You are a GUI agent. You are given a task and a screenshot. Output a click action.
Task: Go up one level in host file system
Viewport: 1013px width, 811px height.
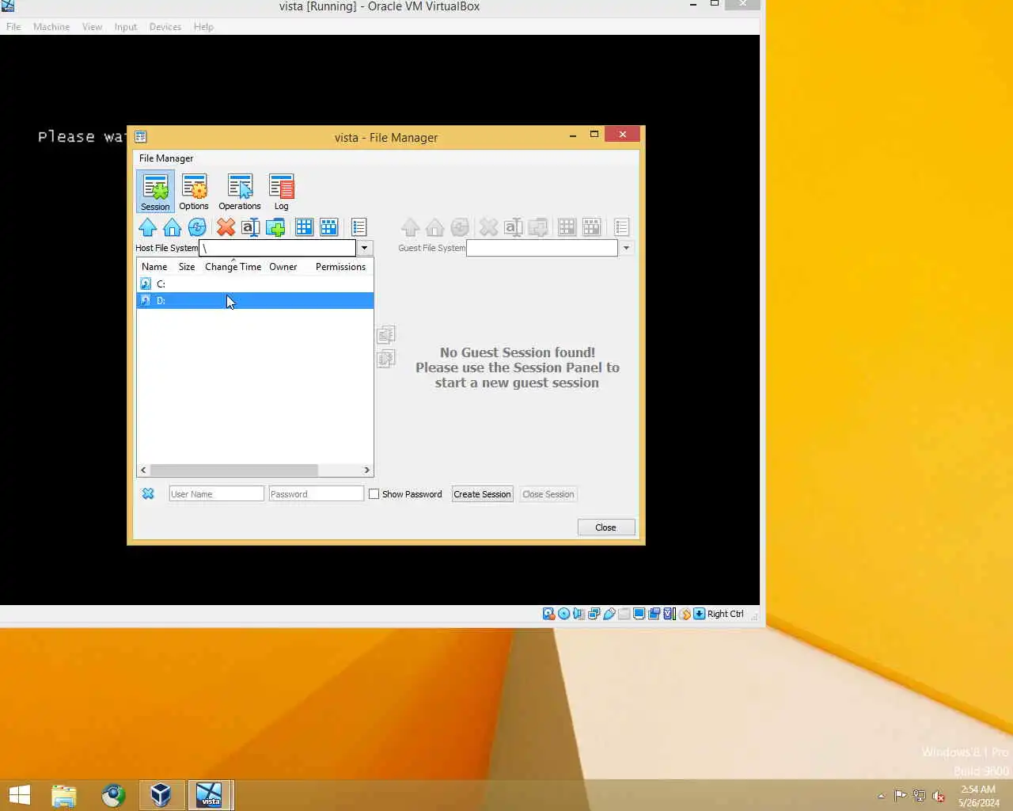click(148, 228)
